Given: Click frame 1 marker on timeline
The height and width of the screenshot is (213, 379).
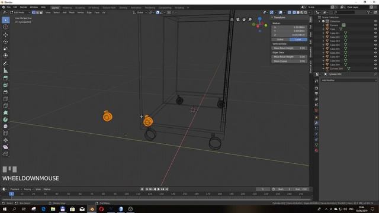Looking at the screenshot, I should [x=11, y=193].
